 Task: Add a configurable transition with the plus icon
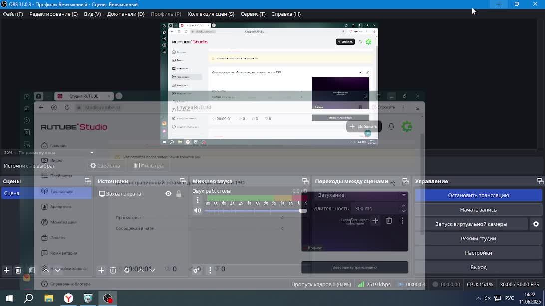tap(375, 221)
